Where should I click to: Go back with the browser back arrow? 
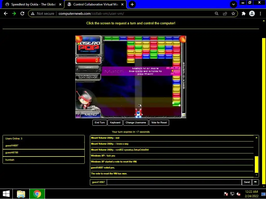6,13
